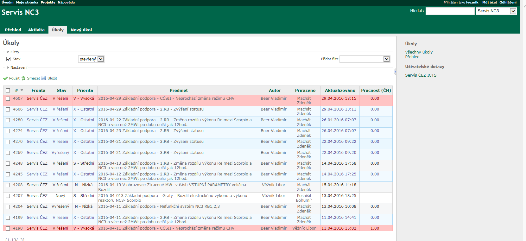This screenshot has width=526, height=241.
Task: Click the sort arrow beside # column
Action: (22, 90)
